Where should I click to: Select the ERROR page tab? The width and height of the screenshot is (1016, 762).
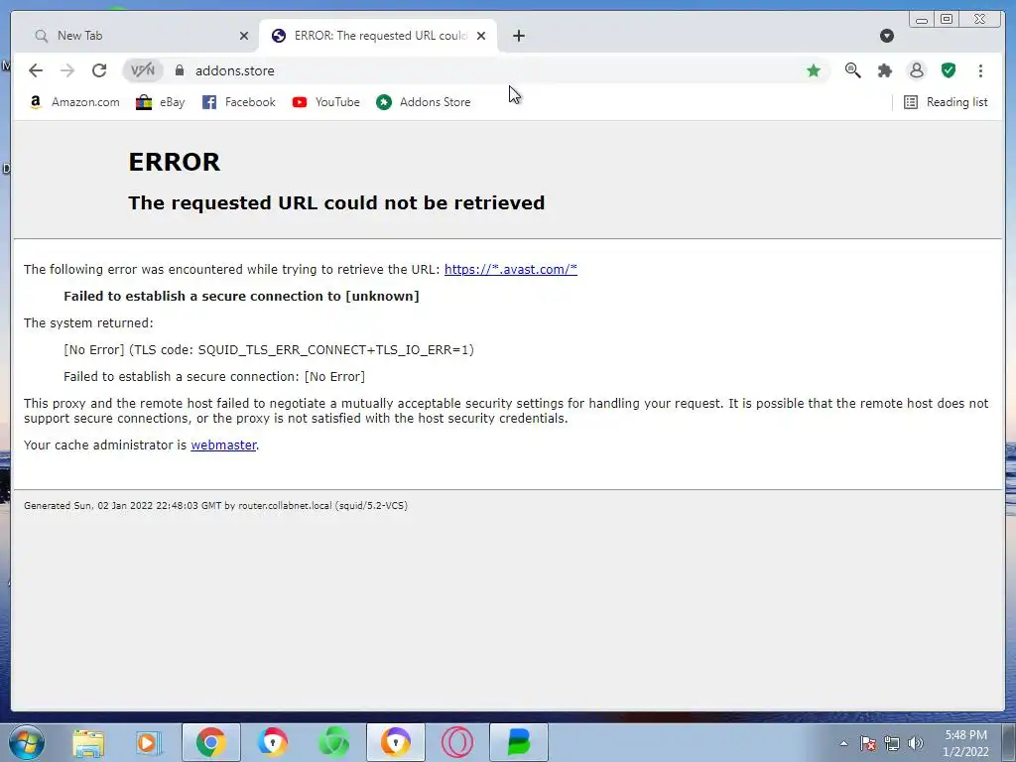point(378,36)
